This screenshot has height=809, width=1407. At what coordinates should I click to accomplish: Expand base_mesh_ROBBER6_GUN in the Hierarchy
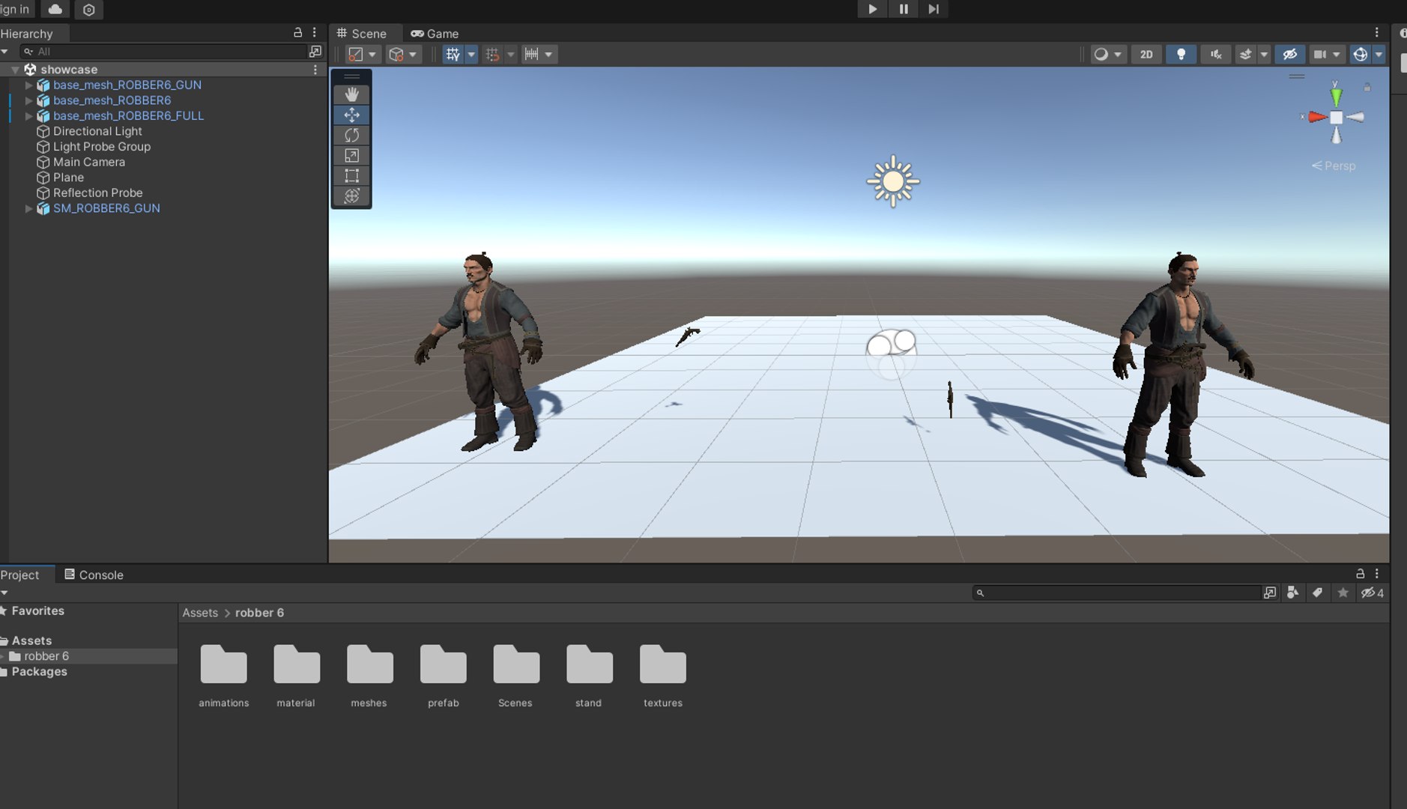pyautogui.click(x=28, y=85)
